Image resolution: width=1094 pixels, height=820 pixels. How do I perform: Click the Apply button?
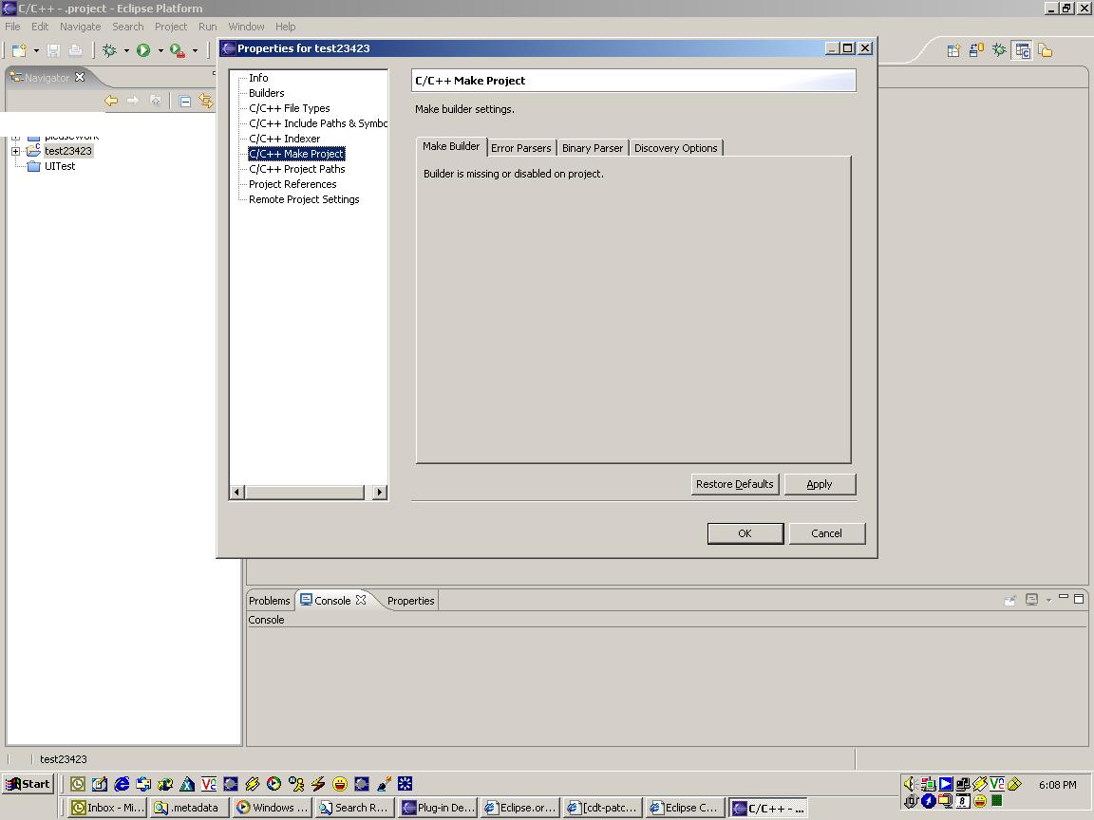pos(820,484)
